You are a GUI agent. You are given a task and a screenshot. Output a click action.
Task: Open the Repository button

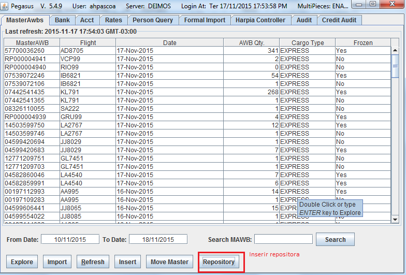tap(219, 262)
